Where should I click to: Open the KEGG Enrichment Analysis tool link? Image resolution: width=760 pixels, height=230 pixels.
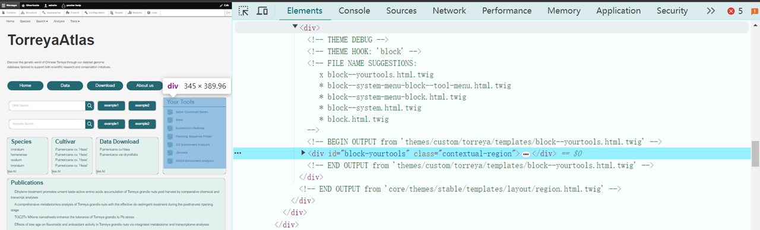tap(195, 160)
